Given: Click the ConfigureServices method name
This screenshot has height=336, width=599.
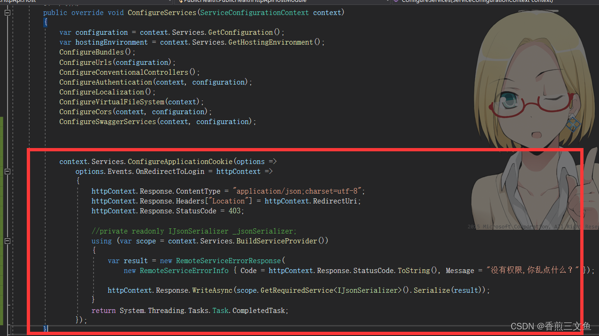Looking at the screenshot, I should (x=161, y=13).
